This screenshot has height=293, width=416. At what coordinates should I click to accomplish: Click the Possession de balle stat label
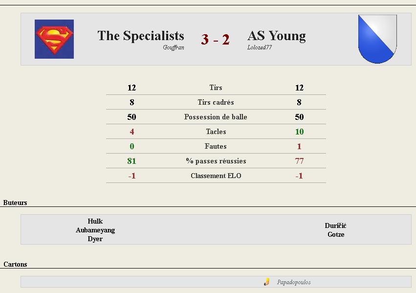pyautogui.click(x=216, y=117)
